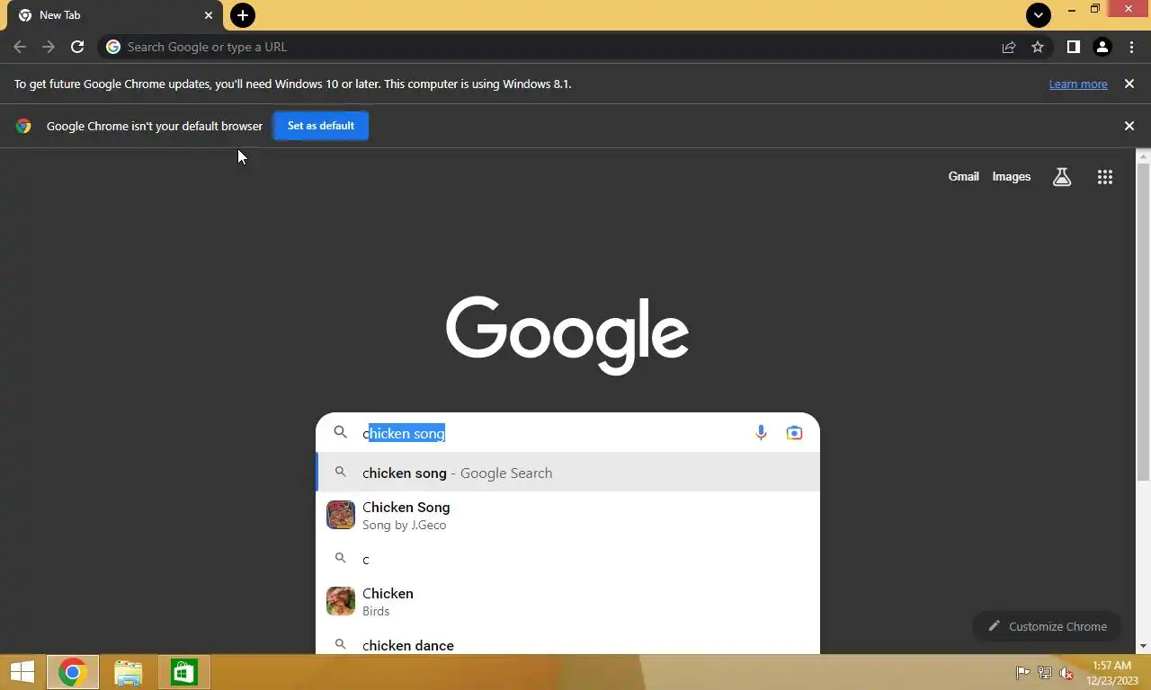Open Images link

(1011, 176)
